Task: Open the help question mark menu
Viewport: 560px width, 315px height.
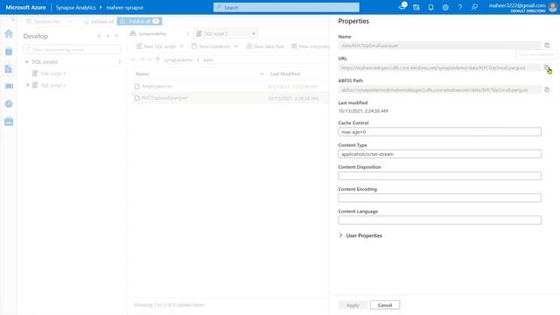Action: click(x=460, y=7)
